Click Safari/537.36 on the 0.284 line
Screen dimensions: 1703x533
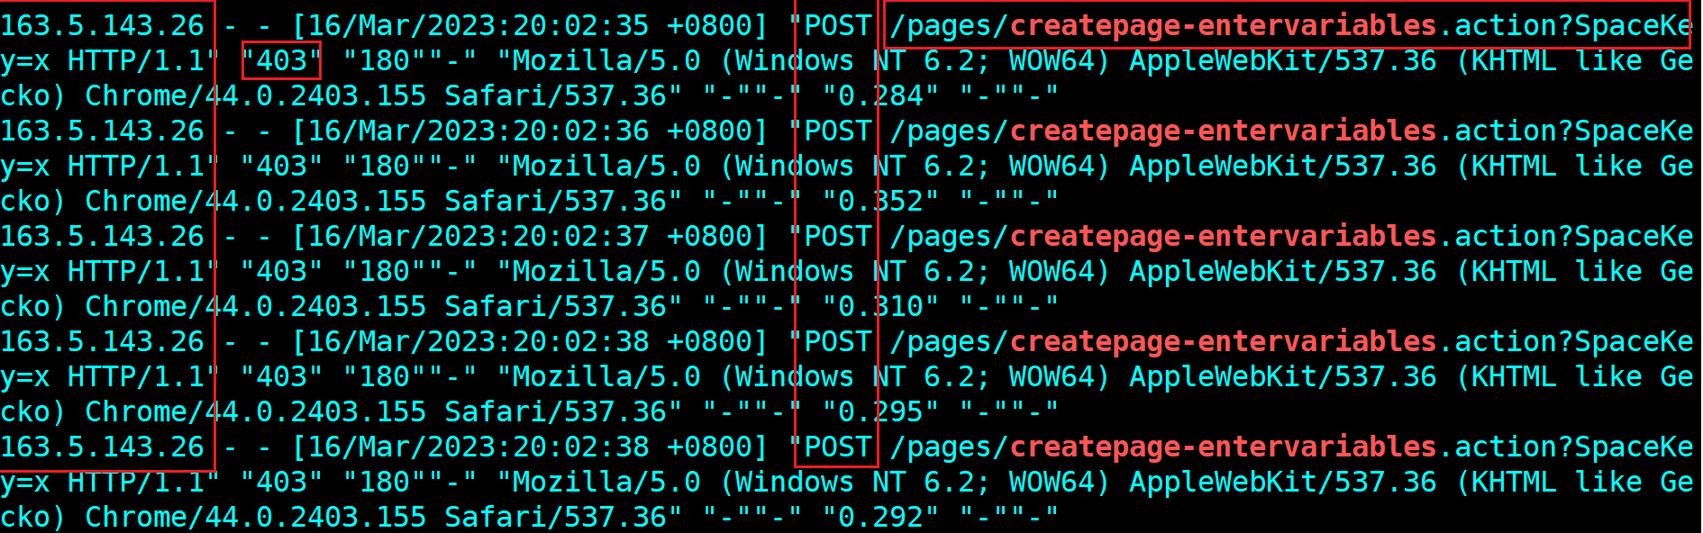pos(556,96)
